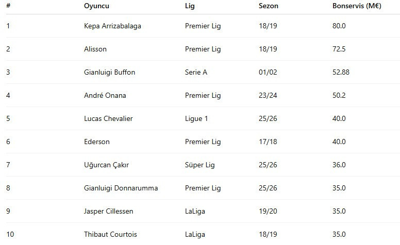The height and width of the screenshot is (245, 400).
Task: Select the Lucas Chevalier name cell
Action: click(x=108, y=118)
